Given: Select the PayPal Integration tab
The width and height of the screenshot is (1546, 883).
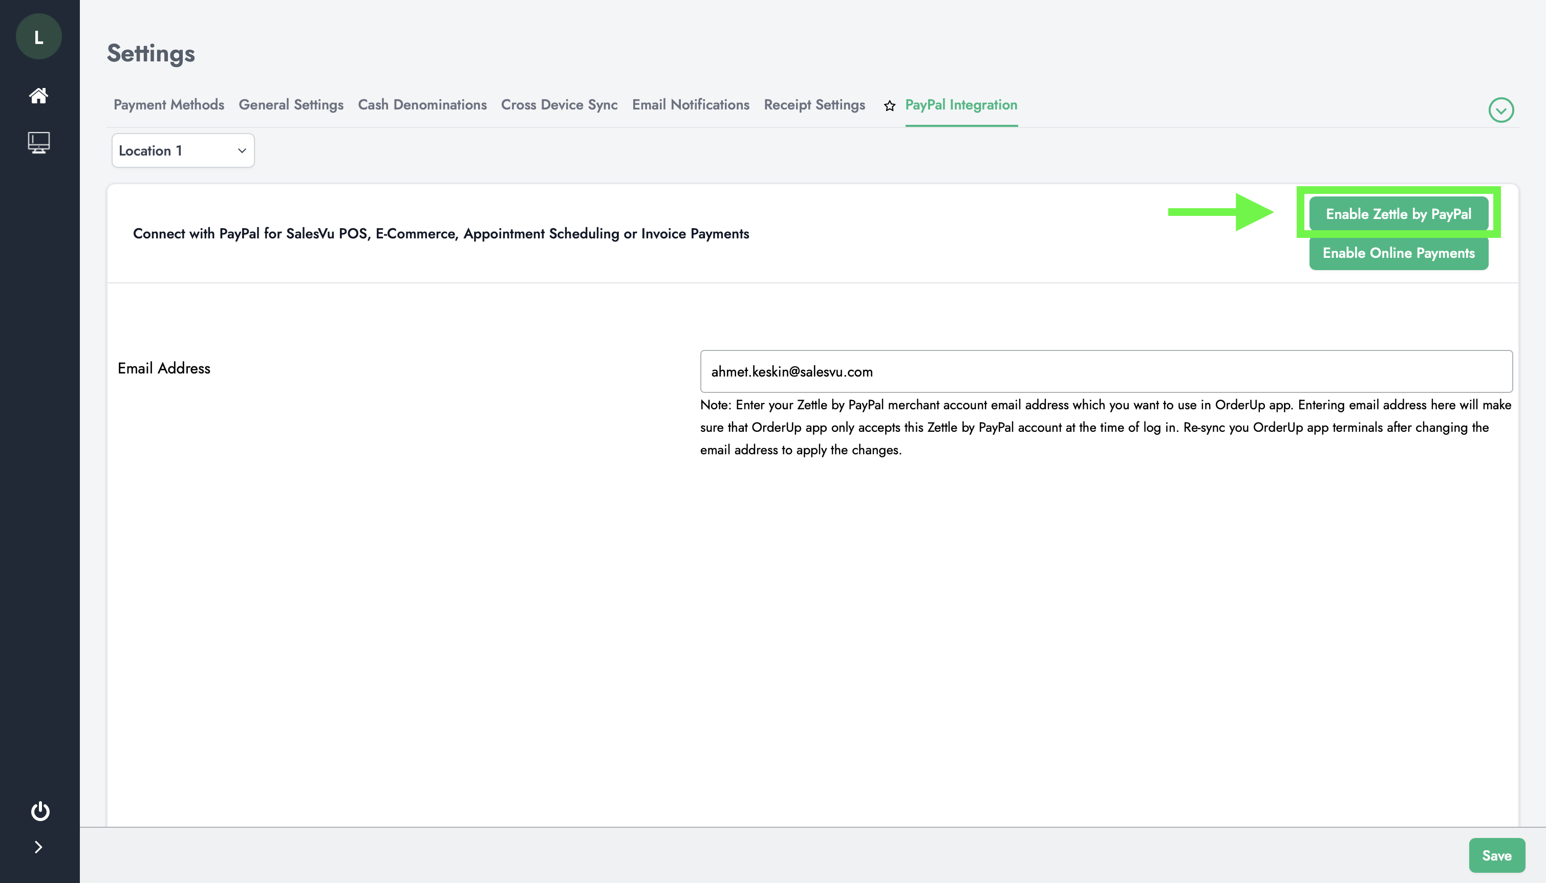Looking at the screenshot, I should coord(960,105).
